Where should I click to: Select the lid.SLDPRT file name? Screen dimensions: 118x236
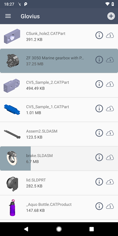point(36,180)
